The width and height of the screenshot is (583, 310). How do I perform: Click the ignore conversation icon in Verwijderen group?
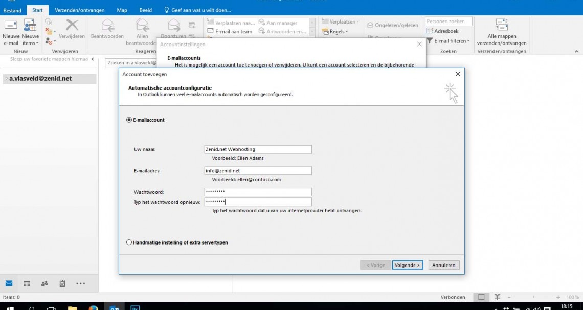coord(49,22)
